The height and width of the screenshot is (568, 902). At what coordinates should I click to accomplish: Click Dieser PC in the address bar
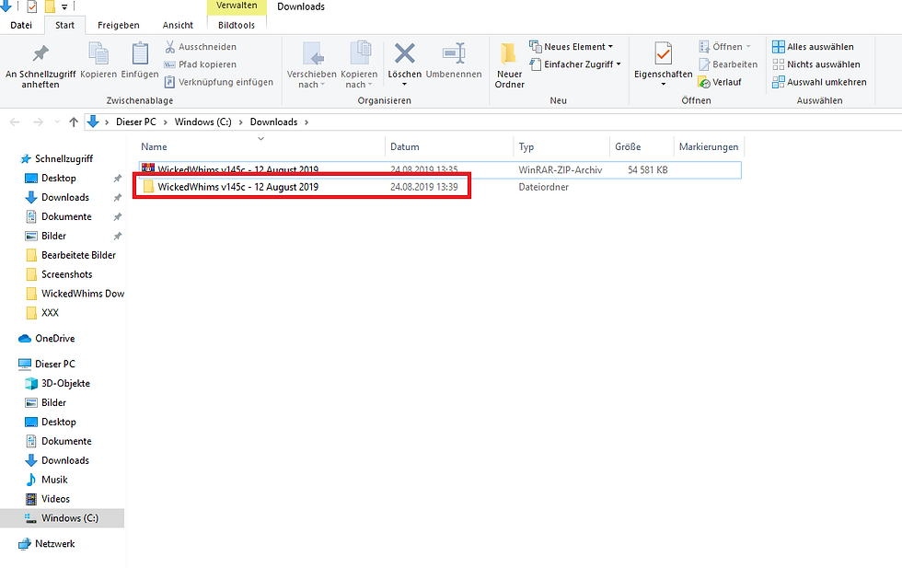(136, 122)
